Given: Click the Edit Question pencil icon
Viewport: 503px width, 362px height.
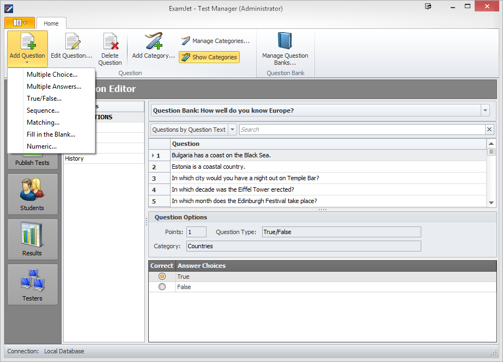Looking at the screenshot, I should point(71,41).
